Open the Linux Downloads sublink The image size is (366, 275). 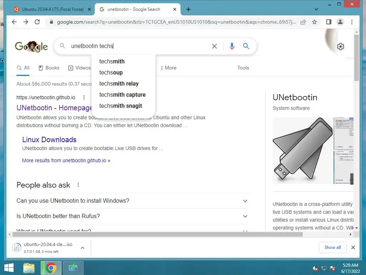pos(49,140)
